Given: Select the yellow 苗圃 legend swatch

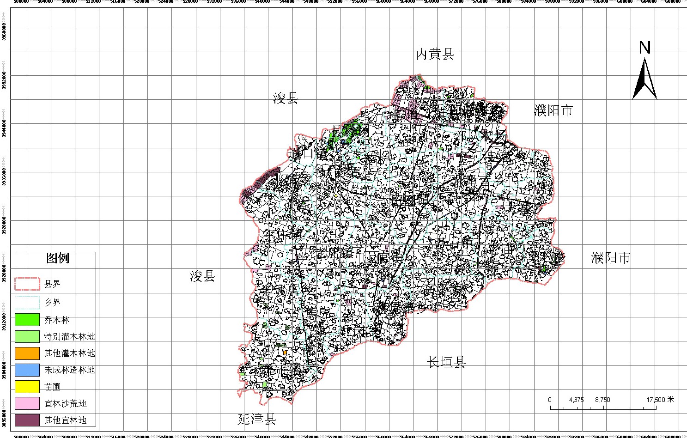Looking at the screenshot, I should tap(27, 387).
